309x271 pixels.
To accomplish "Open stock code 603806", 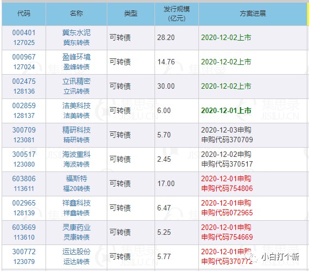I will coord(24,179).
